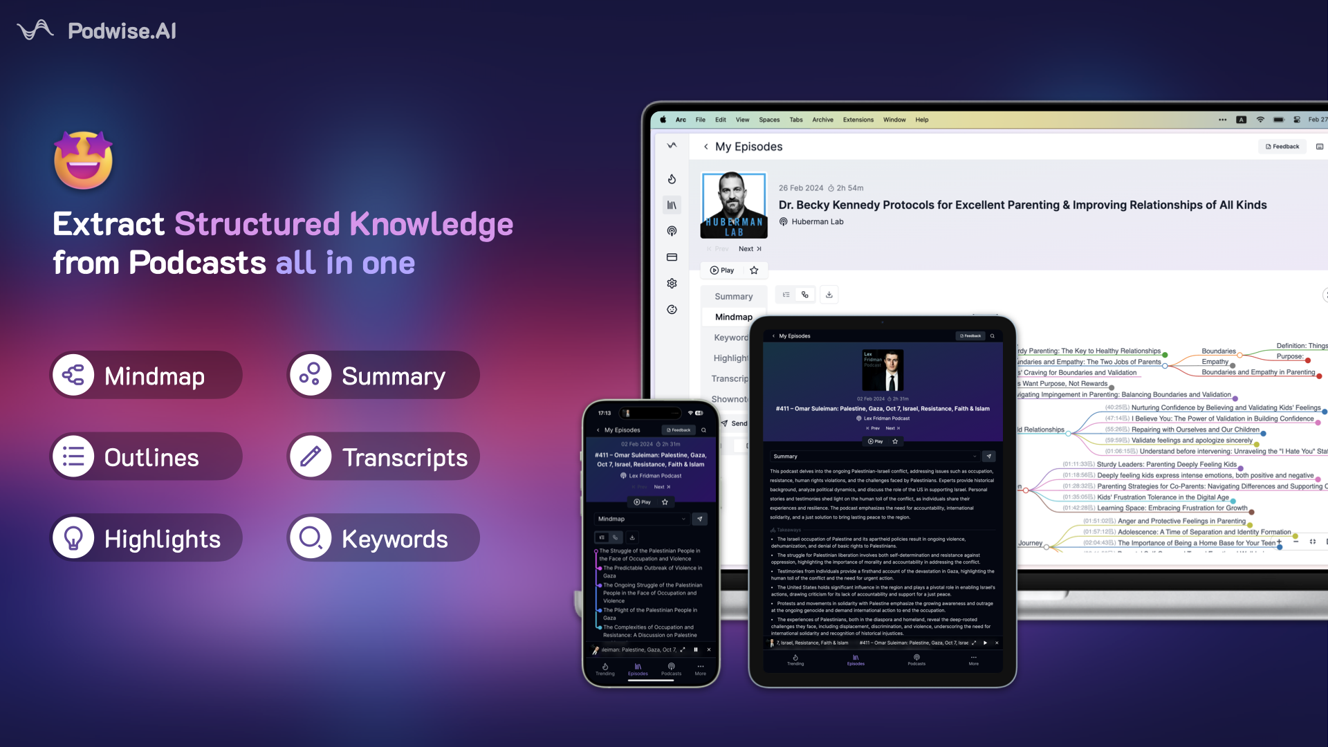
Task: Click the Mindmap icon in feature list
Action: 74,375
